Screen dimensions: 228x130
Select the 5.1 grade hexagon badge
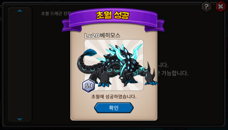(x=89, y=86)
